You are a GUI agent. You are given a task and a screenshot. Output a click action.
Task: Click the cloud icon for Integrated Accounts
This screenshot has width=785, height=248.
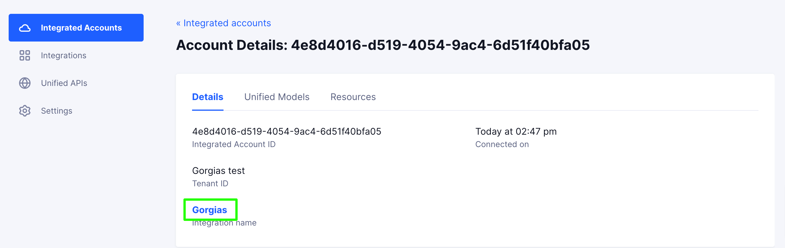pyautogui.click(x=25, y=28)
